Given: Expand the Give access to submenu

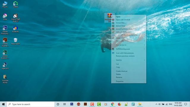Looking at the screenshot, I should coord(129,45).
